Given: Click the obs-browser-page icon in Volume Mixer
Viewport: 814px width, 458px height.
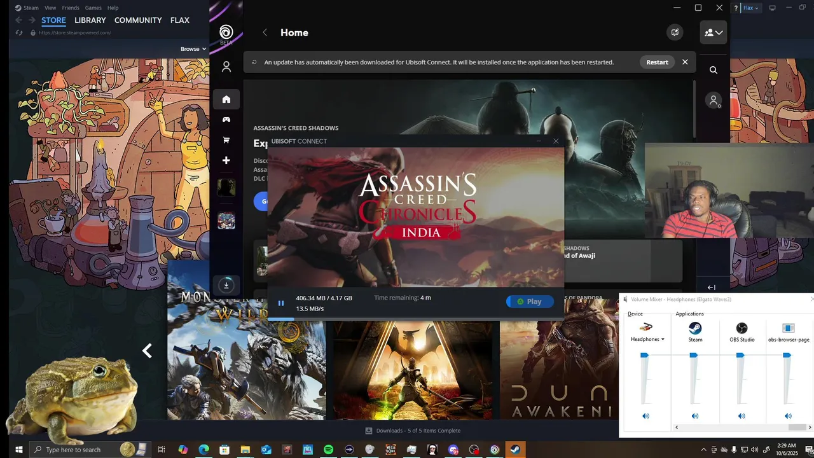Looking at the screenshot, I should 789,328.
